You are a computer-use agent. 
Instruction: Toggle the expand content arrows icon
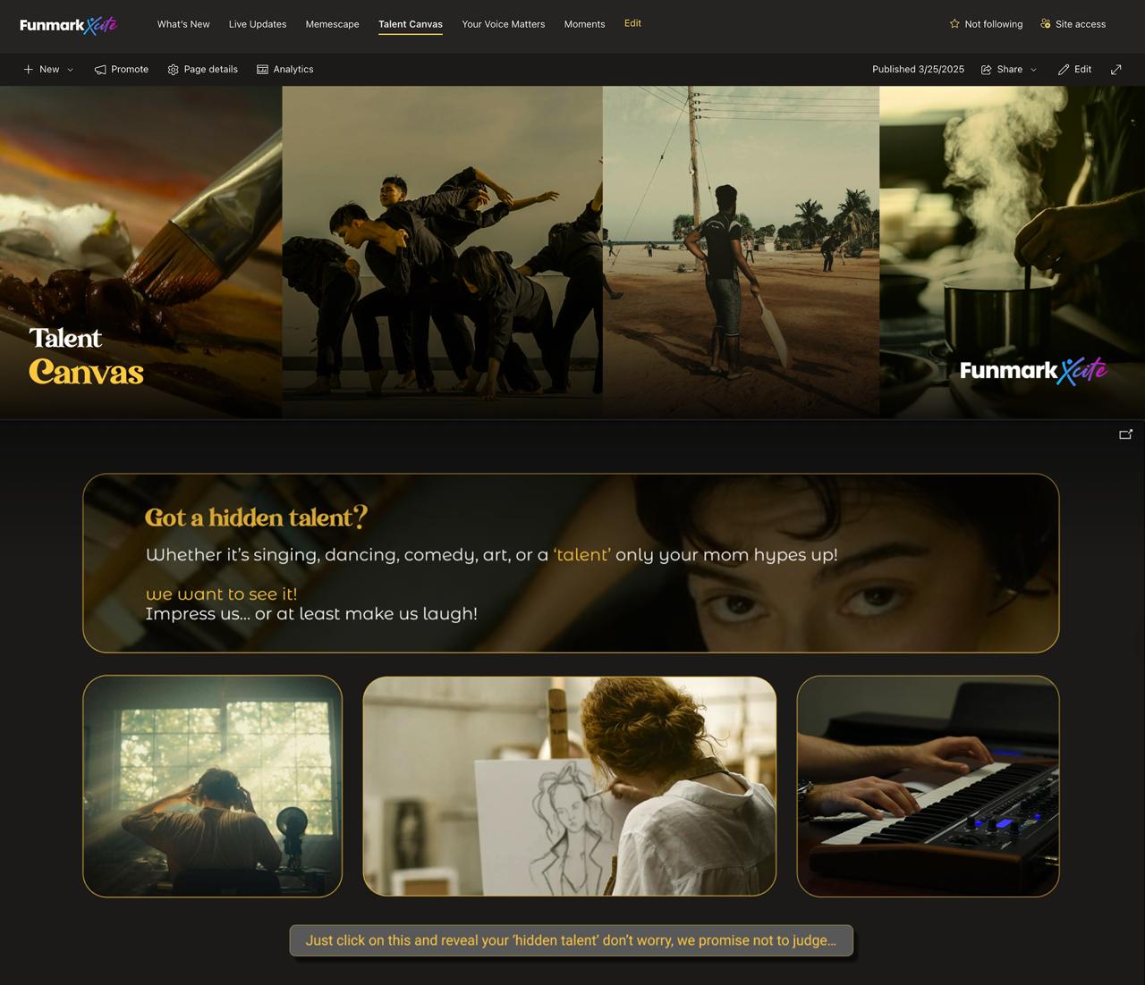tap(1116, 69)
